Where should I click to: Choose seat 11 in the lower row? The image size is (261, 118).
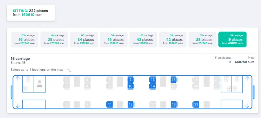pyautogui.click(x=110, y=104)
